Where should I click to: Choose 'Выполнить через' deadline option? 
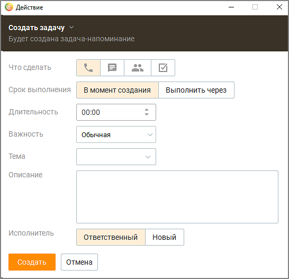pyautogui.click(x=196, y=90)
